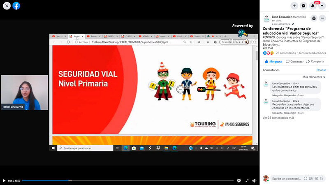
Task: Toggle Me gusta on the post
Action: (x=273, y=62)
